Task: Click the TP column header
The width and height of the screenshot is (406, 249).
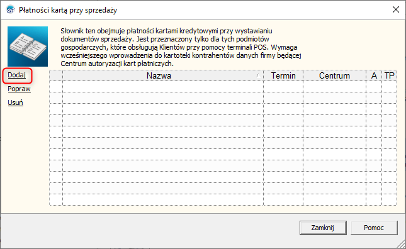Action: [390, 75]
